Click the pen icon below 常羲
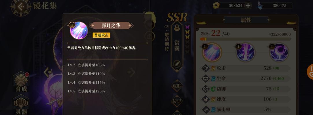Screen dimensions: 313x115 tap(177, 64)
